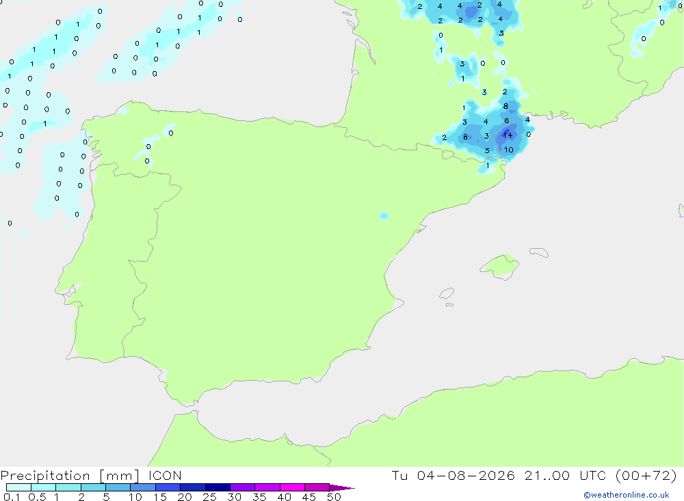Select the 1–2 mm legend color box
This screenshot has height=501, width=684.
[x=68, y=487]
